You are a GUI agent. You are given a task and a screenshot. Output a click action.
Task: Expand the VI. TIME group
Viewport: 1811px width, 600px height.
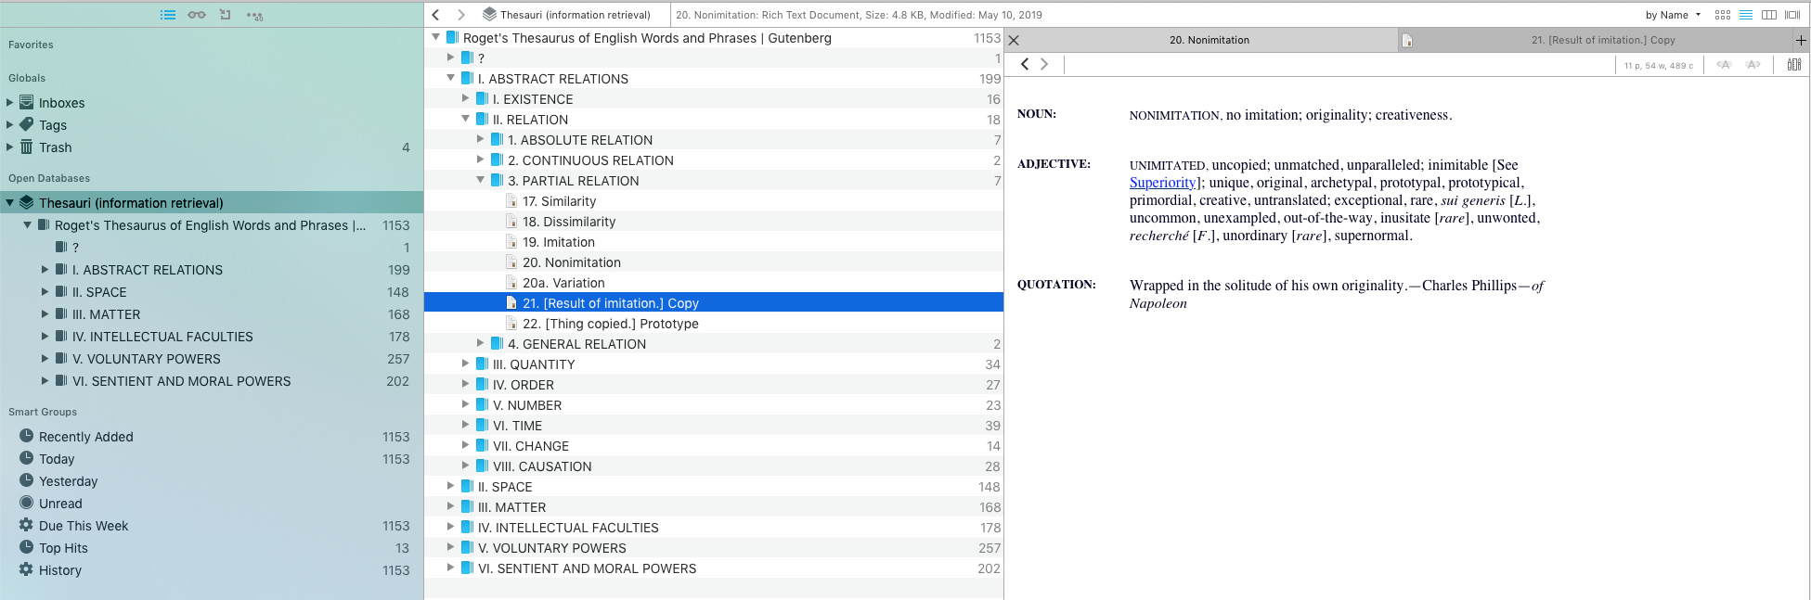[x=466, y=426]
